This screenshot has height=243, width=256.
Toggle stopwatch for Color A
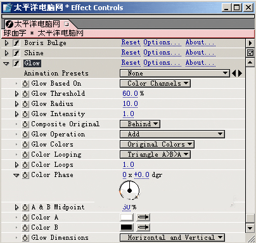pos(25,218)
